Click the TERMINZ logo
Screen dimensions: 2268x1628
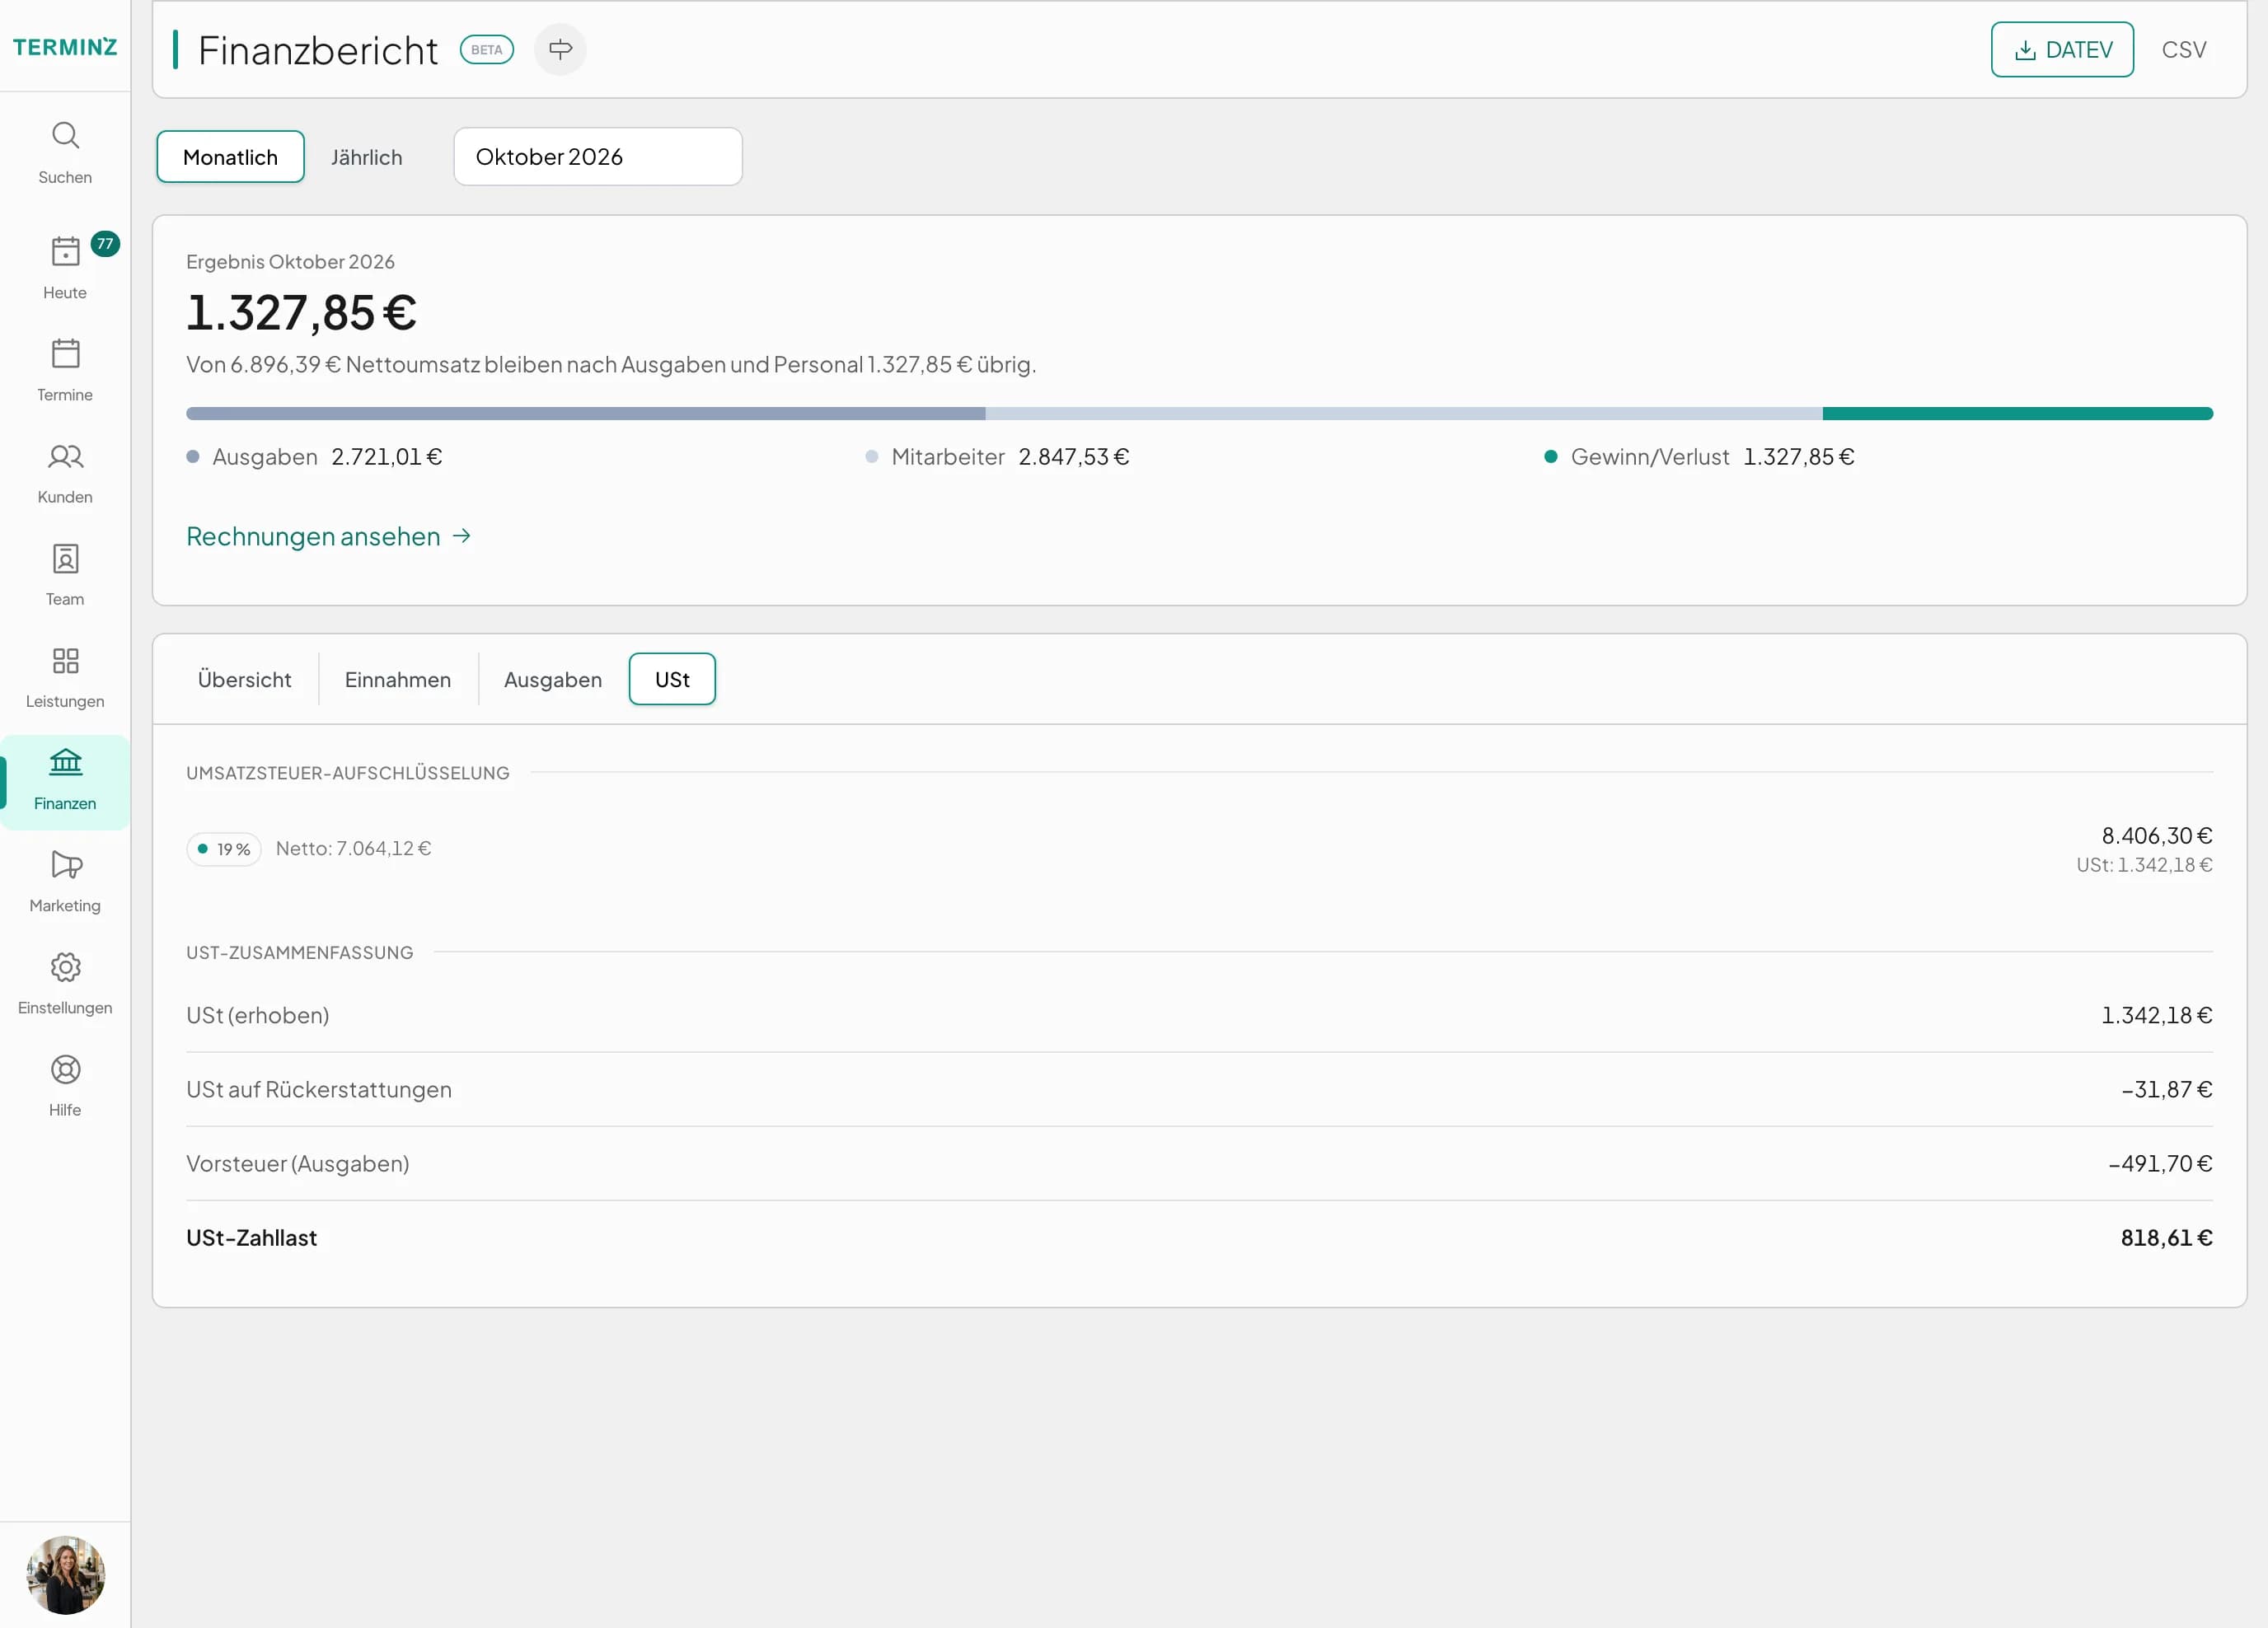(65, 46)
